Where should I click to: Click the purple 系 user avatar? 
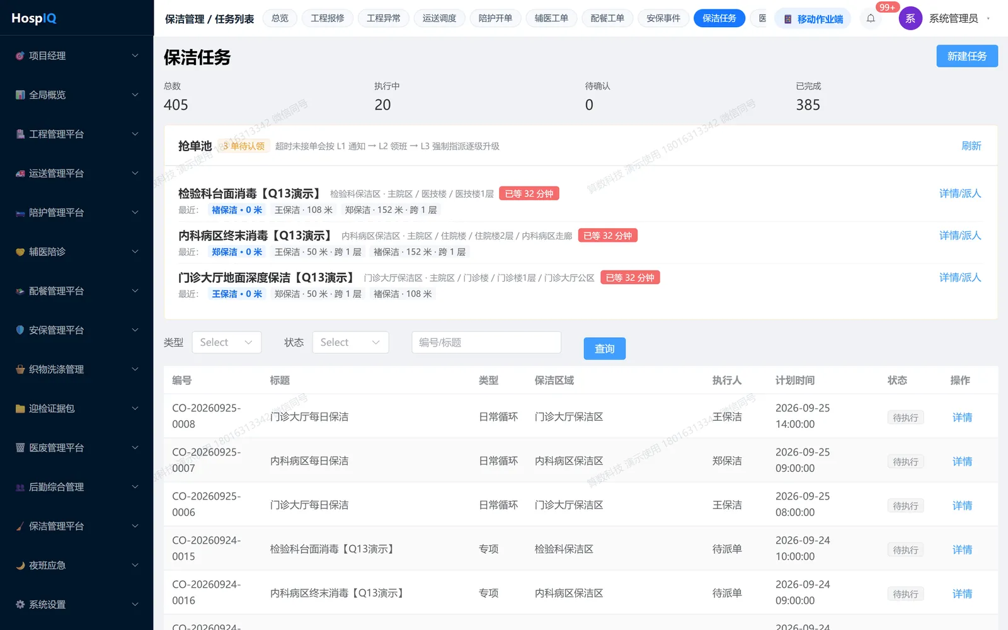click(910, 18)
